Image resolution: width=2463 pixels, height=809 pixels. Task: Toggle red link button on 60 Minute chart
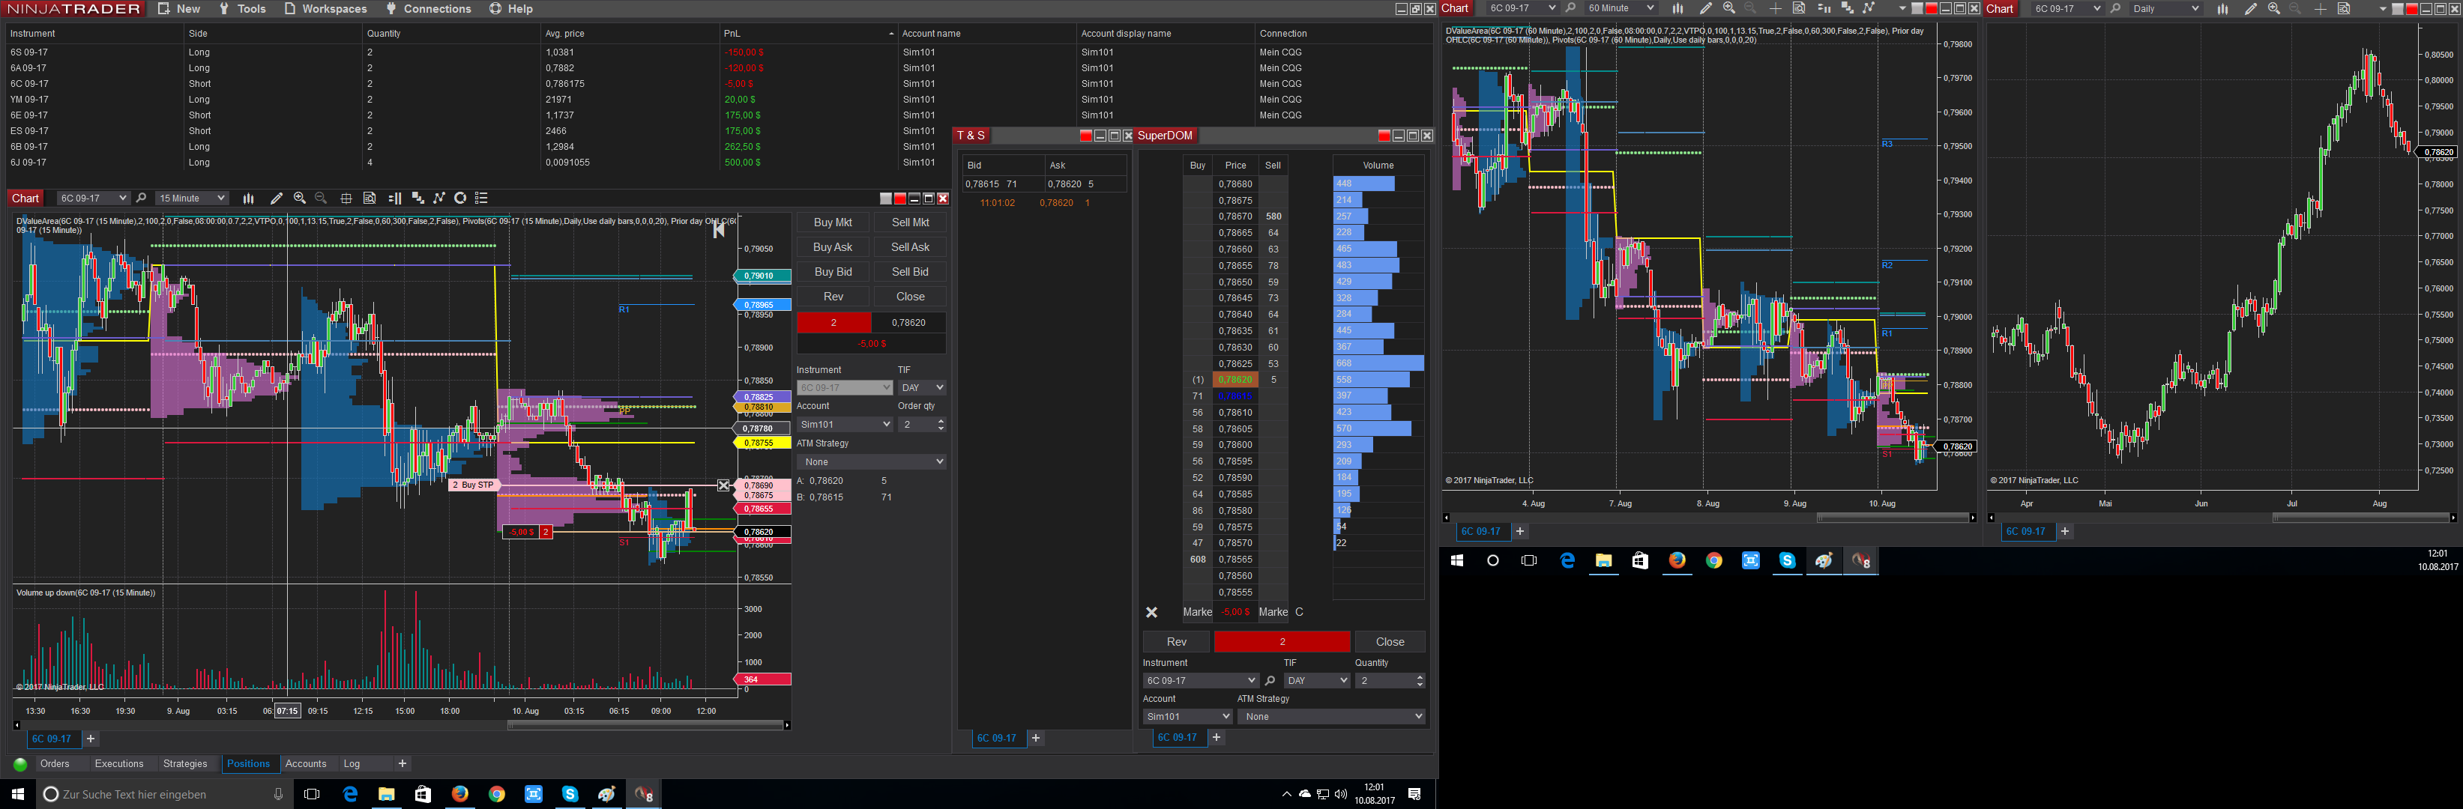[x=1932, y=8]
